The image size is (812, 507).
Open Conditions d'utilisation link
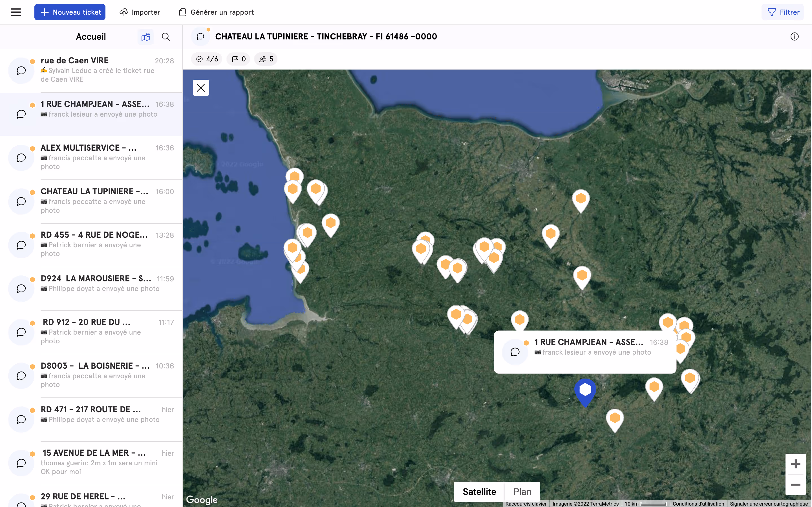pos(698,504)
